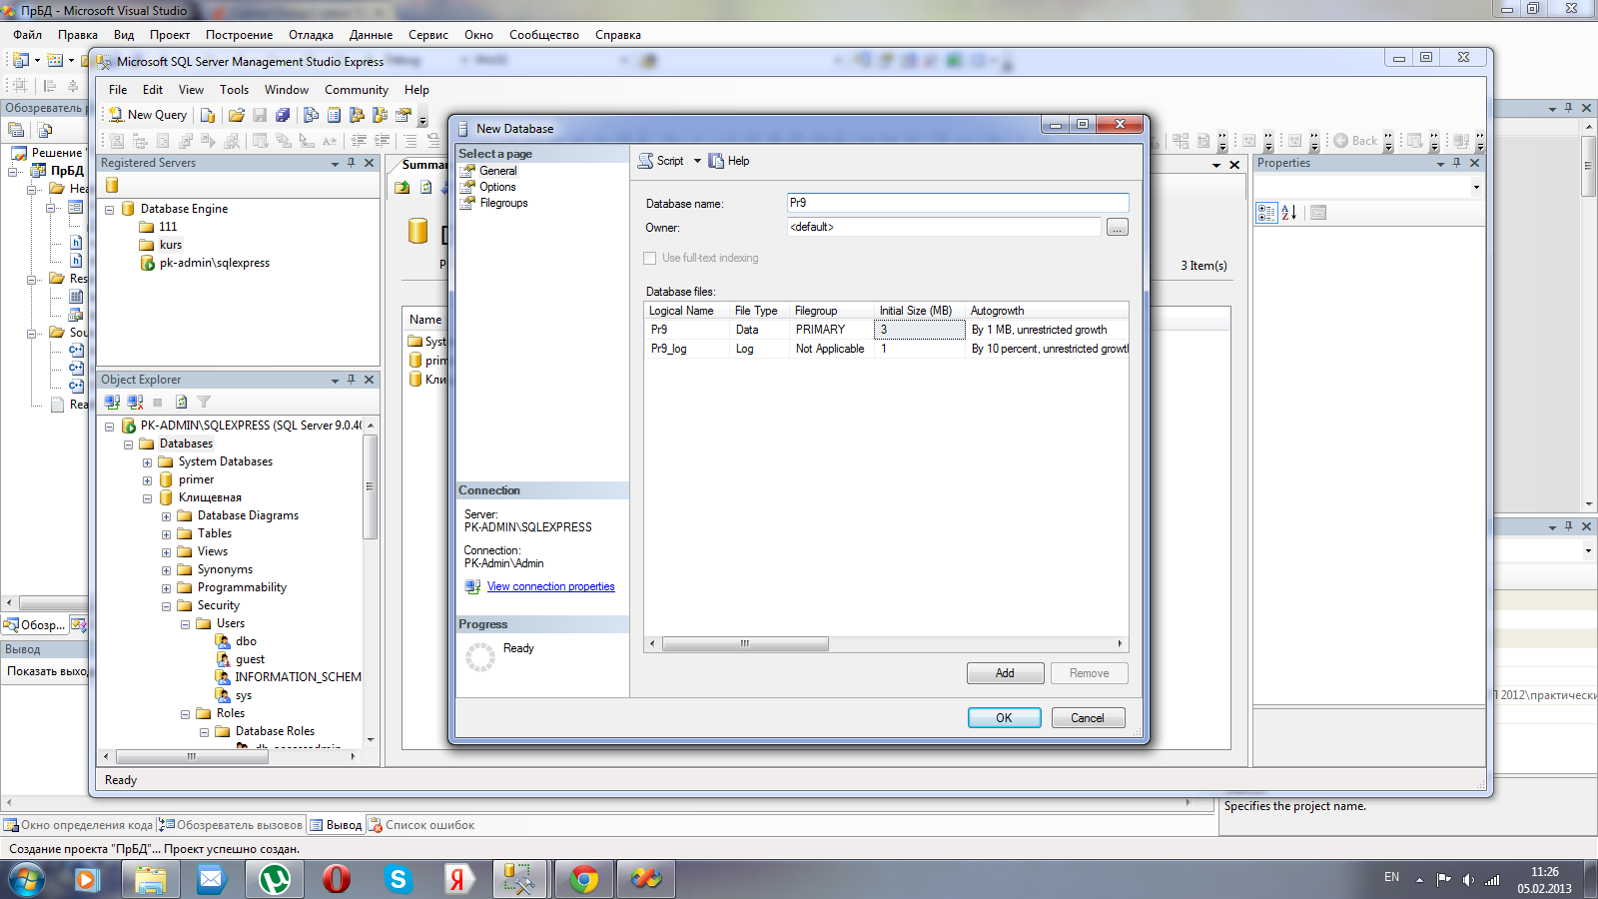Click the Property Pages icon in Properties panel
Screen dimensions: 1598x899
click(1318, 213)
